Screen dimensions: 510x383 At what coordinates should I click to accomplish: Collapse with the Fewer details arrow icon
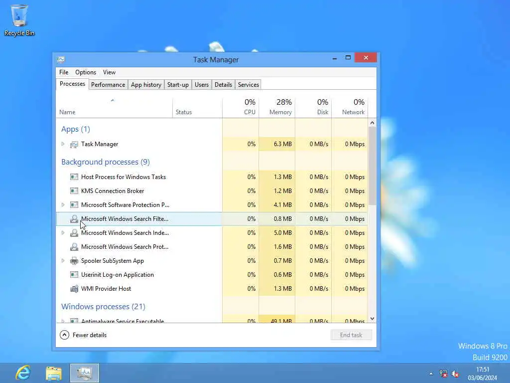(x=64, y=335)
